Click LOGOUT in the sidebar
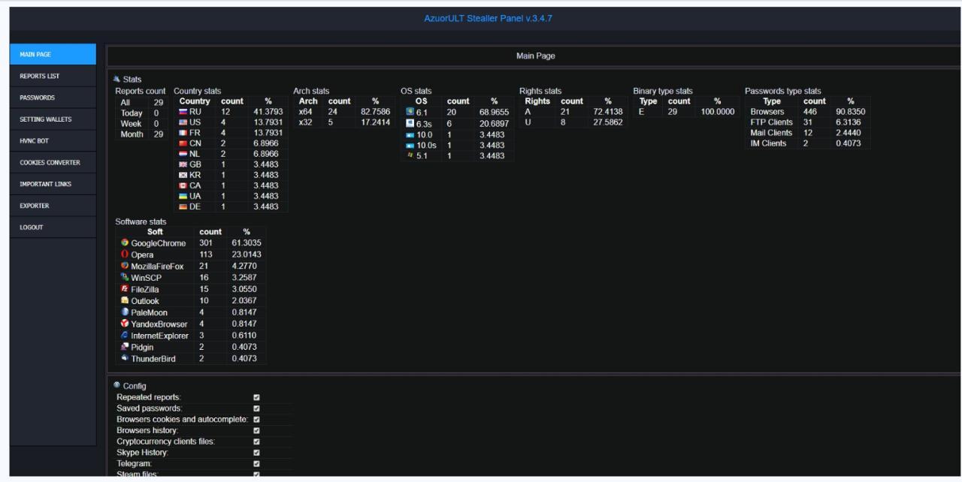This screenshot has width=962, height=482. tap(53, 227)
